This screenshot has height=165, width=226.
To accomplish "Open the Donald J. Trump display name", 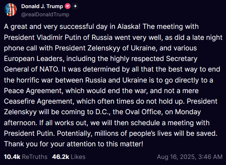I will (x=42, y=7).
